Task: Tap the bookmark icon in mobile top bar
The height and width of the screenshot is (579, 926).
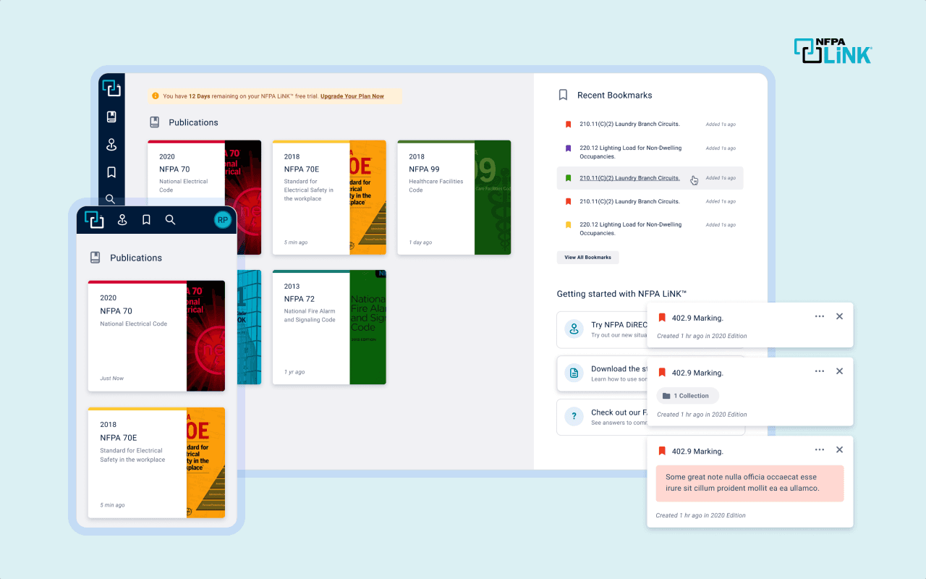Action: [146, 219]
